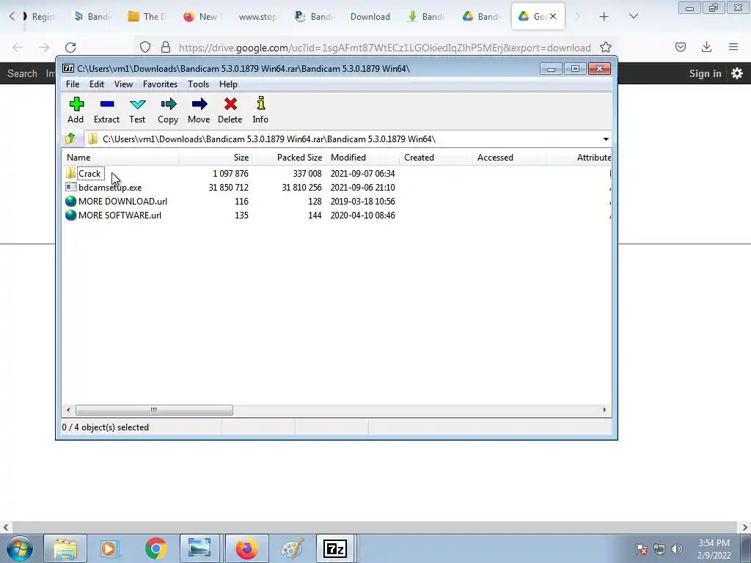Click right arrow of file list scrollbar
The image size is (751, 563).
(x=604, y=410)
